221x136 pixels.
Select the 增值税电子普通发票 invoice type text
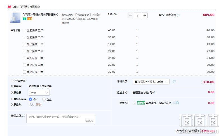(40, 86)
